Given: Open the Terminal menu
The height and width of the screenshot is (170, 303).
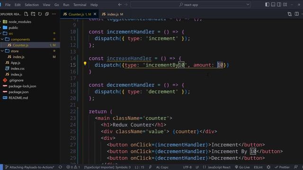Looking at the screenshot, I should tap(80, 5).
